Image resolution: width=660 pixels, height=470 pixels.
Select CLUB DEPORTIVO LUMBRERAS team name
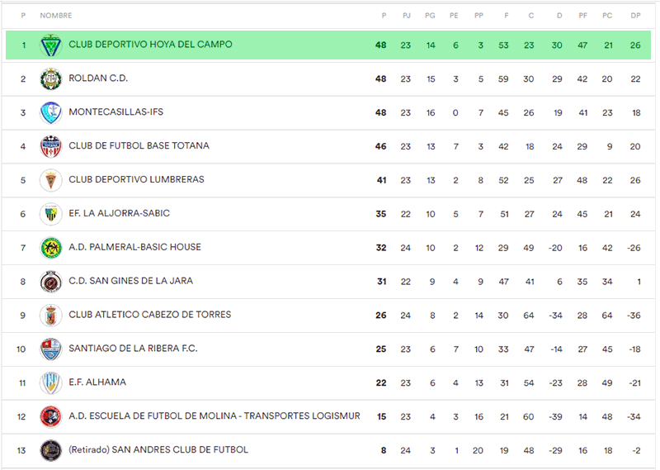point(136,180)
